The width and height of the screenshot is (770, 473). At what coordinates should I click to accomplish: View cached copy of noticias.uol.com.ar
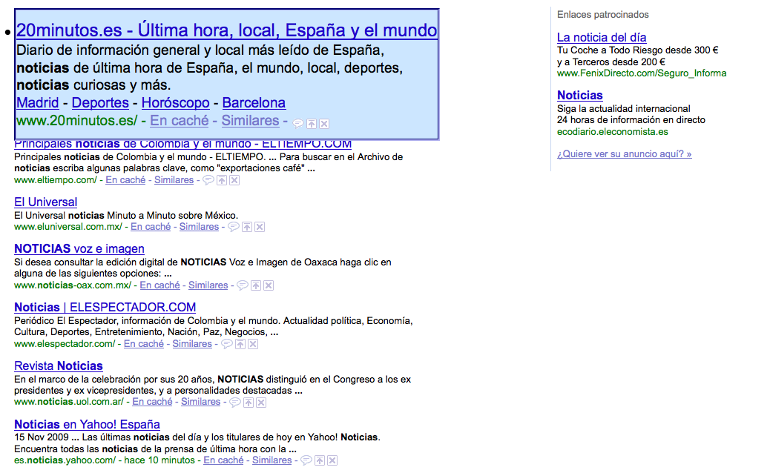click(x=152, y=401)
